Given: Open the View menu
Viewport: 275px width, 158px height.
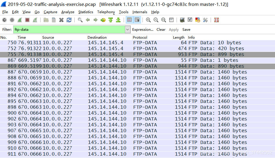Looking at the screenshot, I should [26, 12].
